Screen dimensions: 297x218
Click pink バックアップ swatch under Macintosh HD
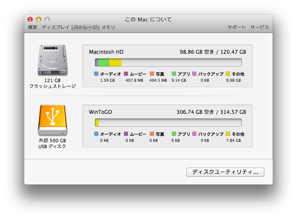[194, 74]
